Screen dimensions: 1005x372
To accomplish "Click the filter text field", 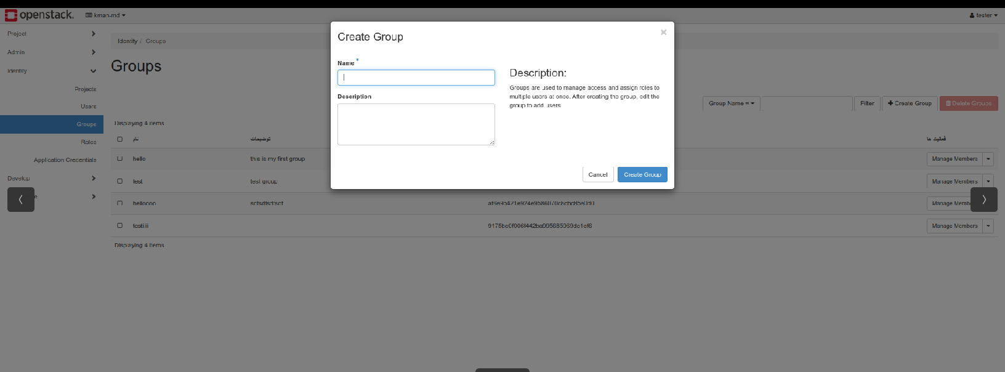I will tap(807, 103).
